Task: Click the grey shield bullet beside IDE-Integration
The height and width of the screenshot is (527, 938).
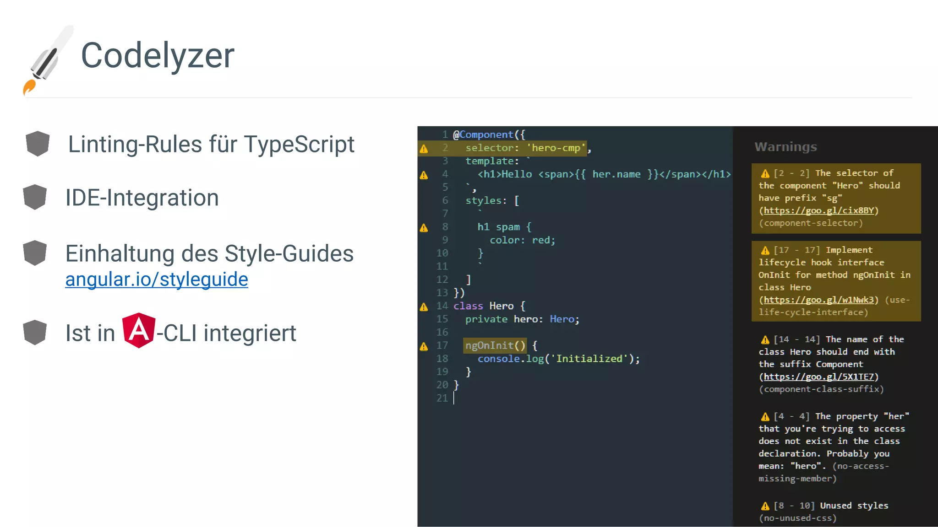Action: pyautogui.click(x=35, y=197)
